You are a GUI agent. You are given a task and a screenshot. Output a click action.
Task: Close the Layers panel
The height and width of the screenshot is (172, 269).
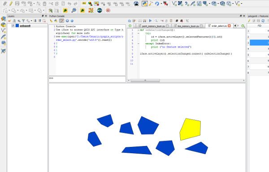[46, 16]
